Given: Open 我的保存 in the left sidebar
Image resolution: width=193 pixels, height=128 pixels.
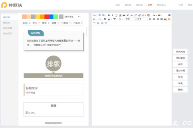Looking at the screenshot, I should [x=8, y=34].
